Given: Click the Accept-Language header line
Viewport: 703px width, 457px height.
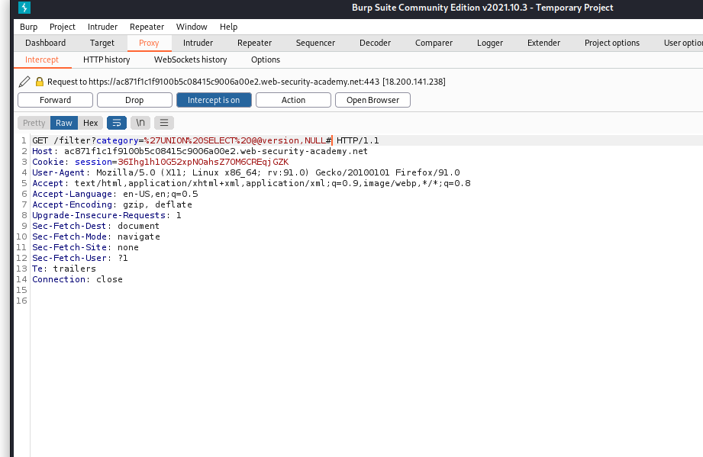Looking at the screenshot, I should 115,194.
